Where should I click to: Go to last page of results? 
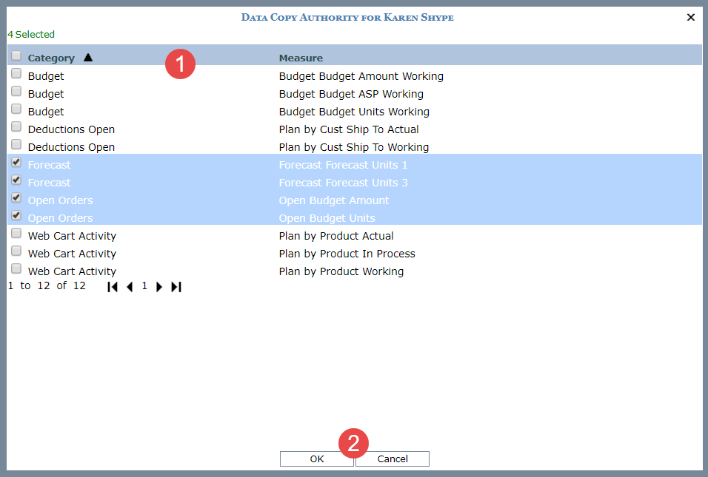point(176,287)
